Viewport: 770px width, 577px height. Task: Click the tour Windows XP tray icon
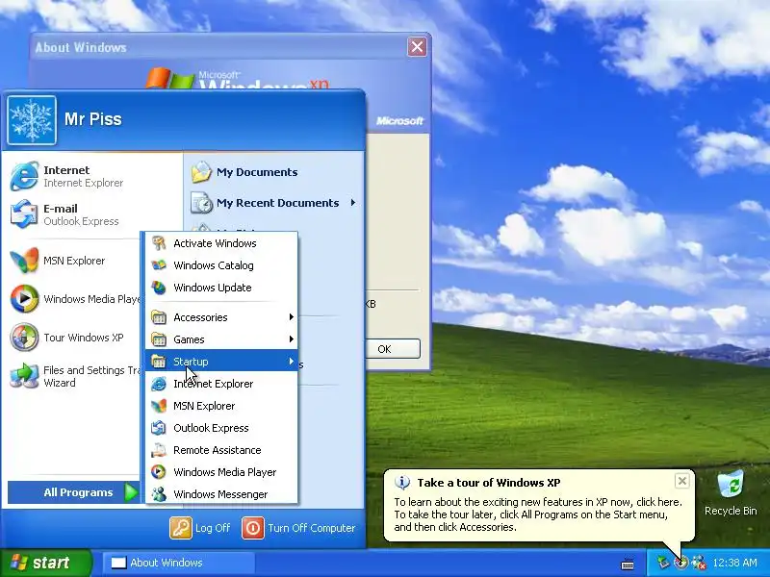[681, 563]
